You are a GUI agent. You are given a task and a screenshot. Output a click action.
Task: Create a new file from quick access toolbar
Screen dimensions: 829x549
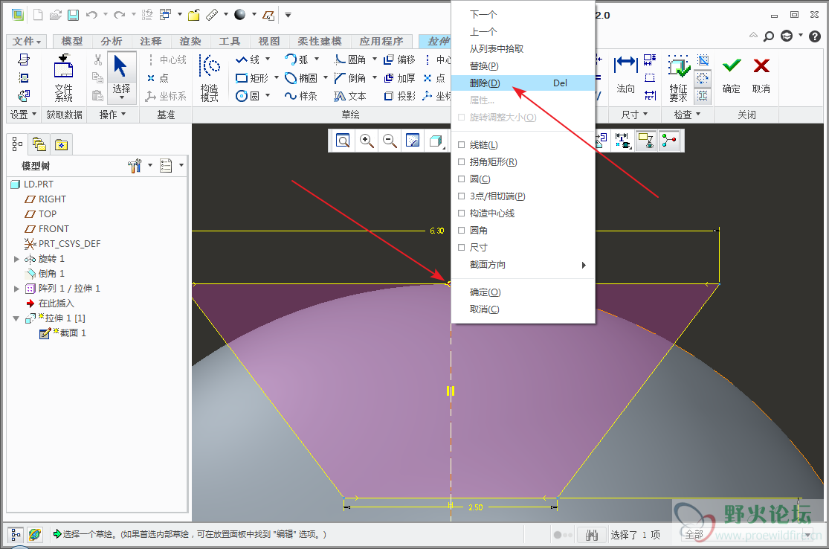(38, 15)
